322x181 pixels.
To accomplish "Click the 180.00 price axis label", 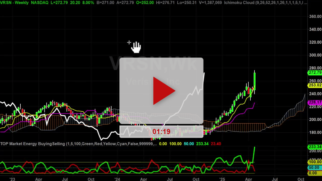I will coord(315,132).
